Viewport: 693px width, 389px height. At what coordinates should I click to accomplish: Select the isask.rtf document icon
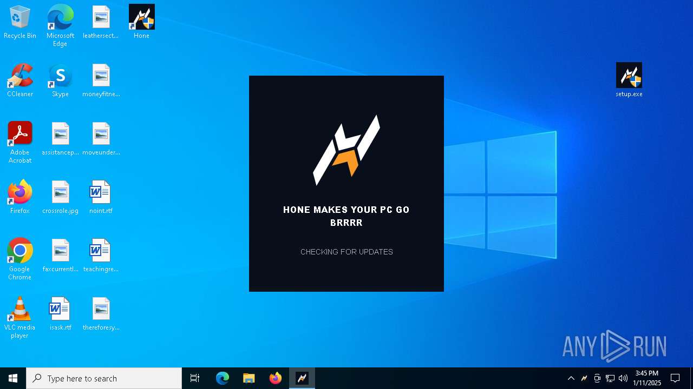click(x=60, y=314)
